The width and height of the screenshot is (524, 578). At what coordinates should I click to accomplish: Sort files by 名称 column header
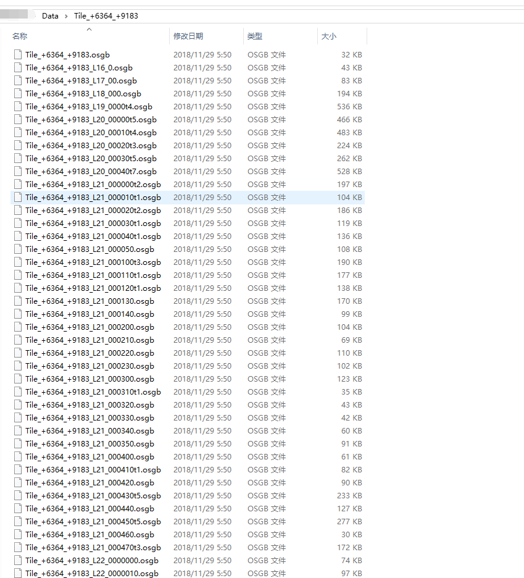pos(20,36)
